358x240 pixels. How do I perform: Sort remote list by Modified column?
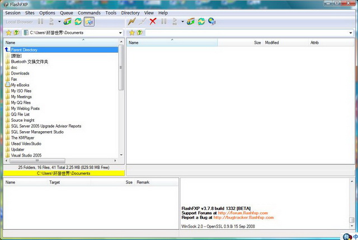click(285, 43)
